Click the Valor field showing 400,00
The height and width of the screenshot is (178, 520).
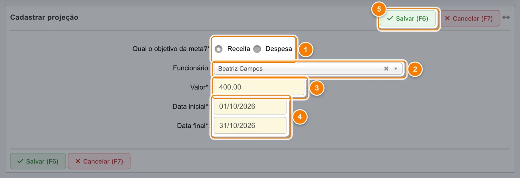pos(259,87)
